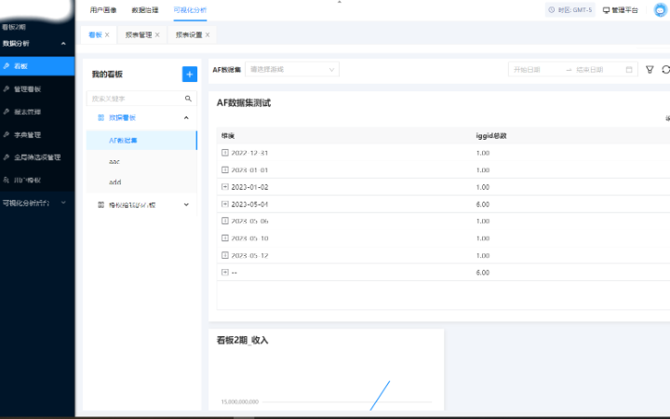Open the 数据治理 top menu
670x419 pixels.
(x=145, y=10)
